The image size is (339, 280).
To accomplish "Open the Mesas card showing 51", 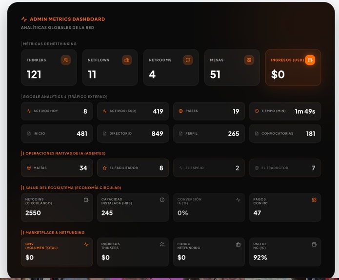I will [x=232, y=67].
